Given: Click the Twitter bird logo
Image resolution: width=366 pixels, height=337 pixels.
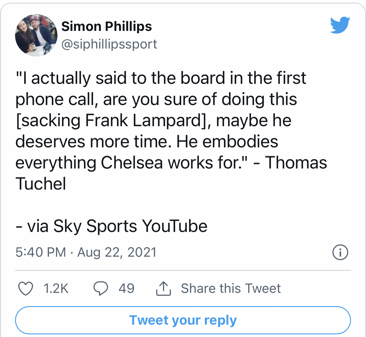Looking at the screenshot, I should [x=340, y=25].
